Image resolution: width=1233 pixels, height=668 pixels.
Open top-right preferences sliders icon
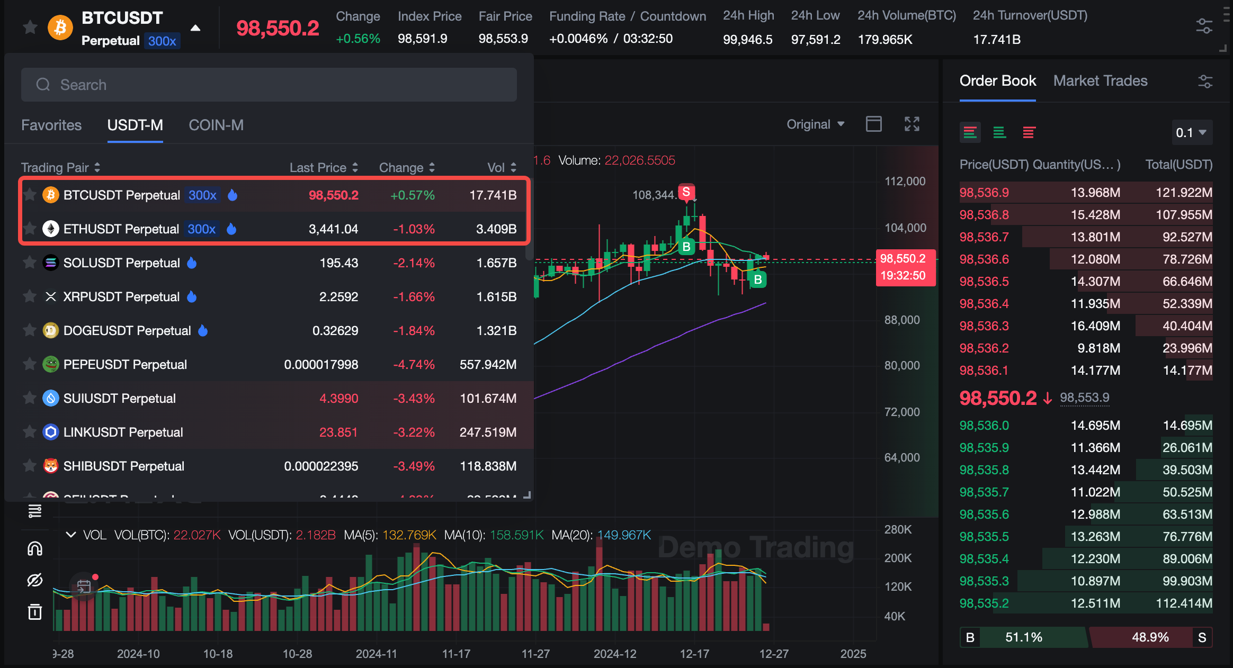(1204, 26)
